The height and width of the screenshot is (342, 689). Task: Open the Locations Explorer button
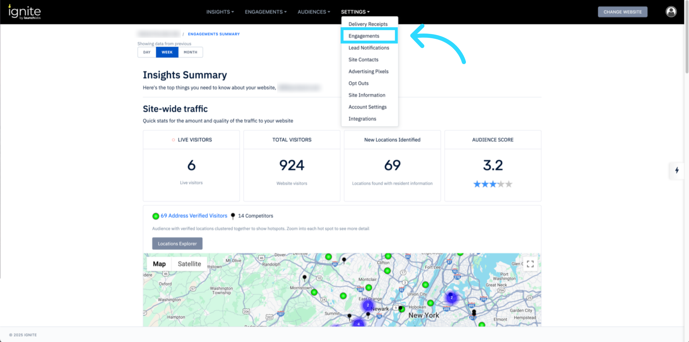pyautogui.click(x=177, y=243)
